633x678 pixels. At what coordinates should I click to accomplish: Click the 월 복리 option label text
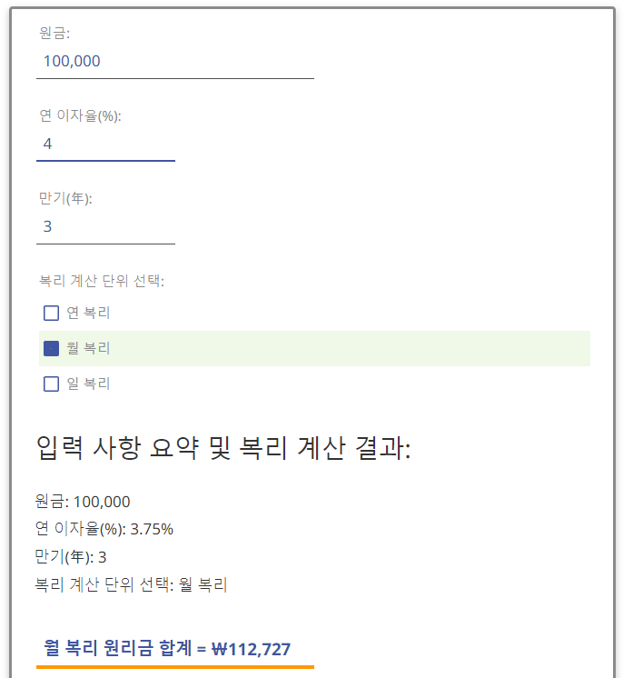(x=88, y=348)
